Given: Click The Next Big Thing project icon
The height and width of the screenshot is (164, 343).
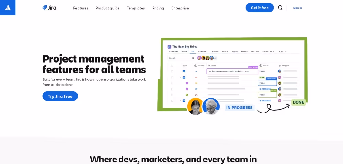Looking at the screenshot, I should click(x=169, y=46).
